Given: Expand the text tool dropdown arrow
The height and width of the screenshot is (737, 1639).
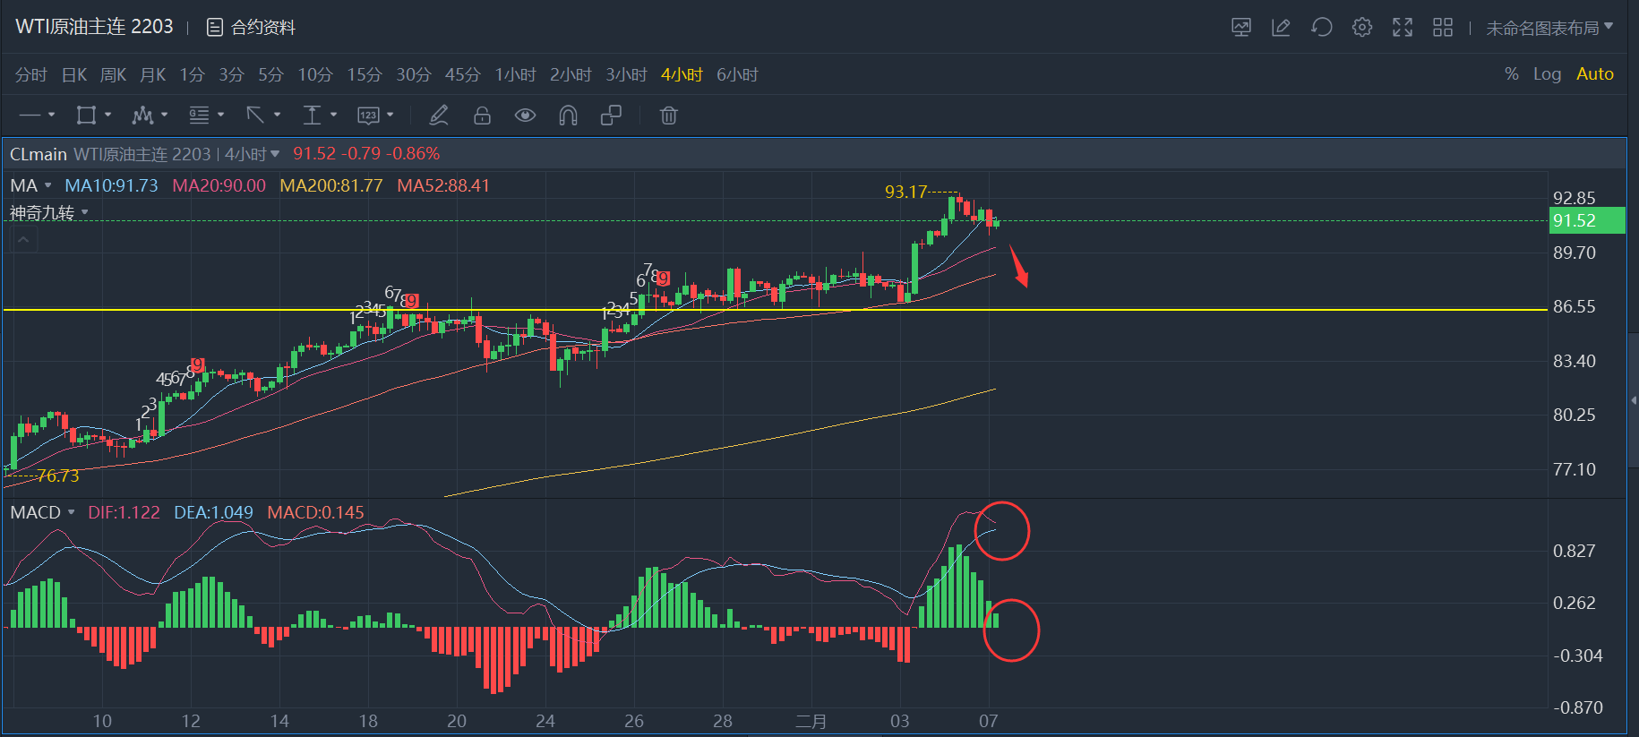Looking at the screenshot, I should pyautogui.click(x=334, y=115).
